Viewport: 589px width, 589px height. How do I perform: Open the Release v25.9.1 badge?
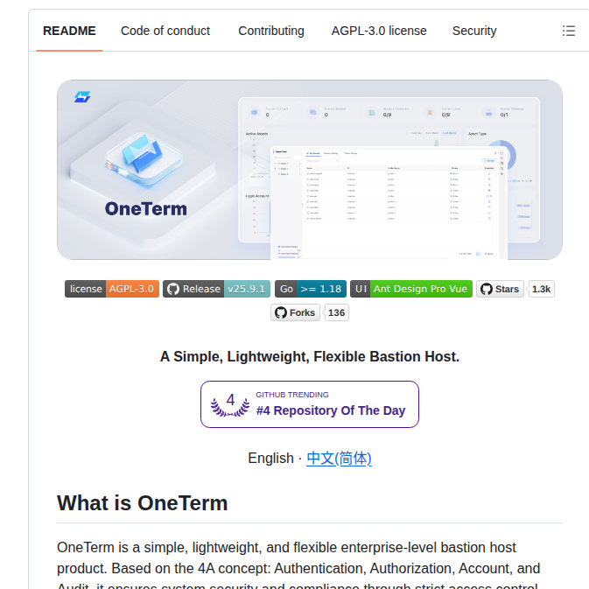[216, 289]
